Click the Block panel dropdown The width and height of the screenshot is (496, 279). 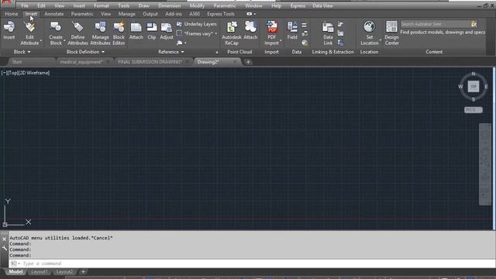[x=22, y=52]
